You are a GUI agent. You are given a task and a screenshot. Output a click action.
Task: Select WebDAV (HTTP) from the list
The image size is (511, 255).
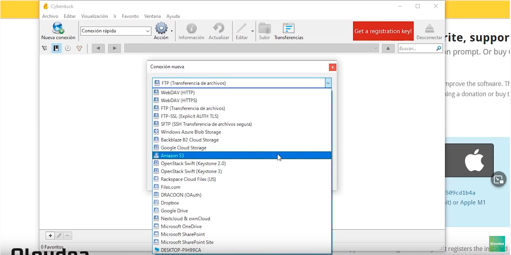point(242,93)
